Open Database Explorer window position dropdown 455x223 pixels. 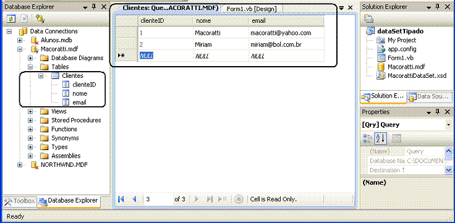[85, 7]
